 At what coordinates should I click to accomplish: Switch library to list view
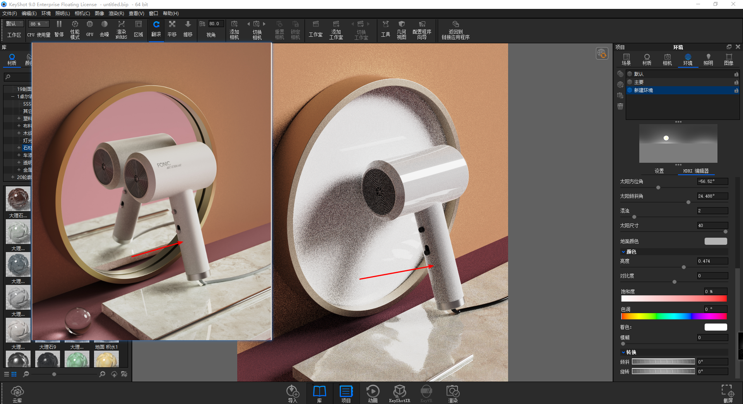coord(6,374)
